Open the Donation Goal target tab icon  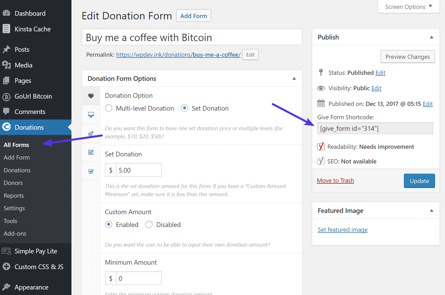tap(91, 134)
